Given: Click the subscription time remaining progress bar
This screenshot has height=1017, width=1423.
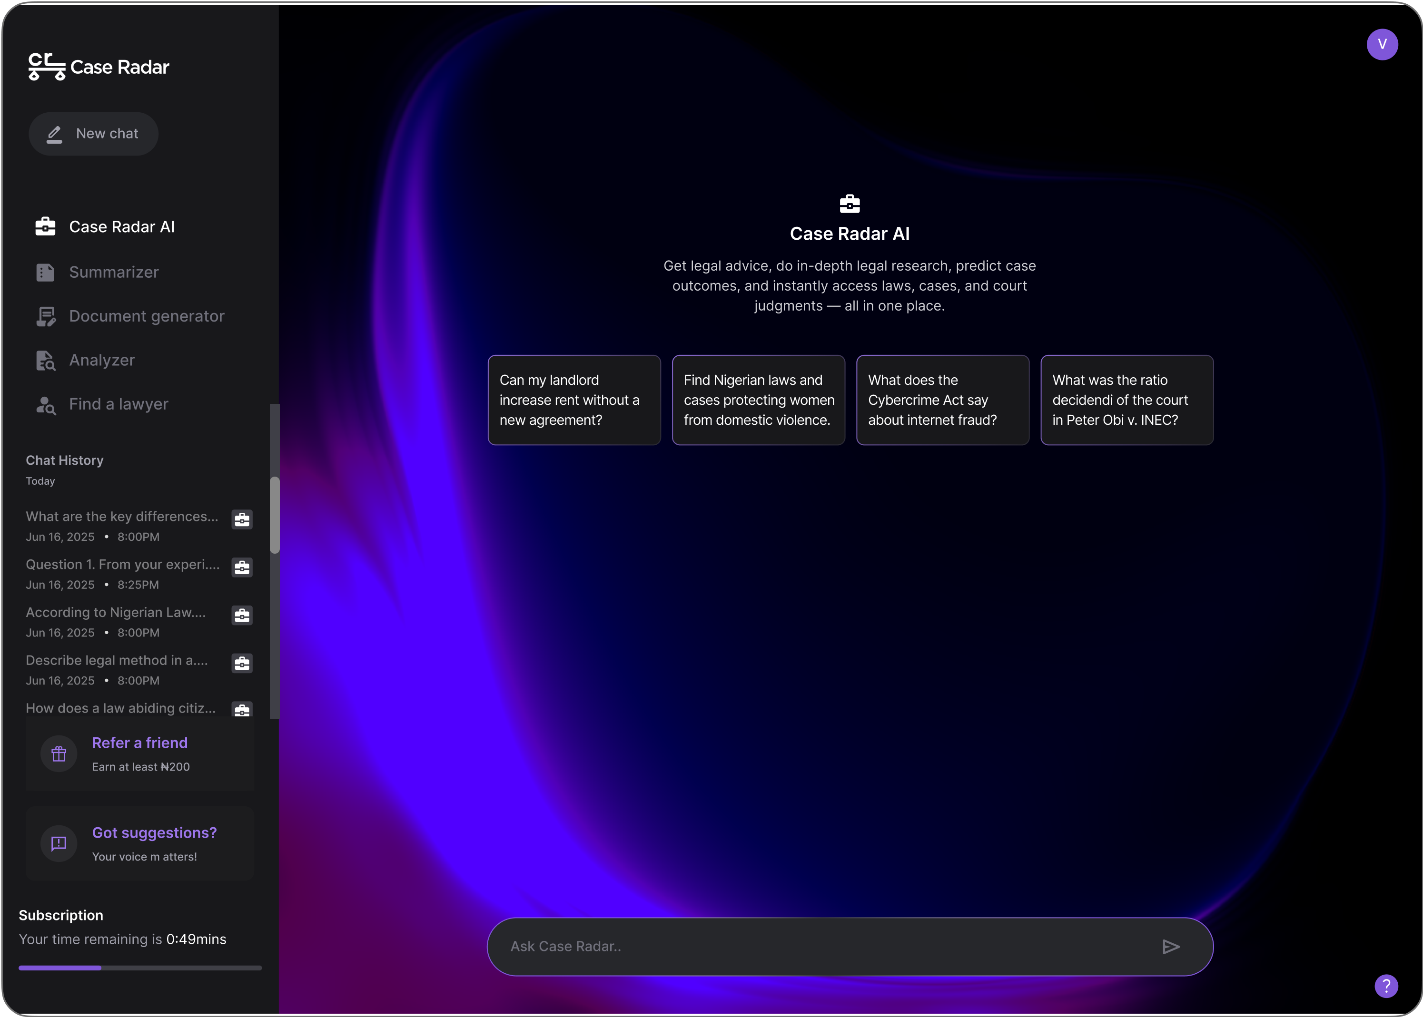Looking at the screenshot, I should pos(140,968).
